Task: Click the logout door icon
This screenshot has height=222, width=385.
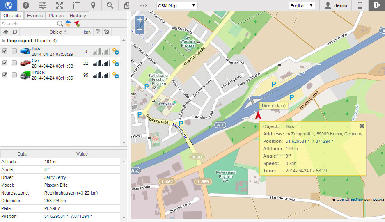Action: pos(376,5)
